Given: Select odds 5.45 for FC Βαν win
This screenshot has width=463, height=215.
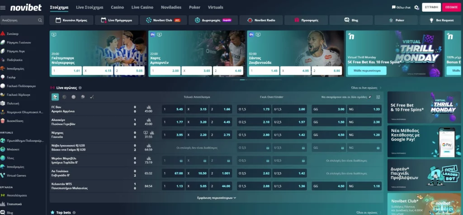Looking at the screenshot, I should pos(173,109).
